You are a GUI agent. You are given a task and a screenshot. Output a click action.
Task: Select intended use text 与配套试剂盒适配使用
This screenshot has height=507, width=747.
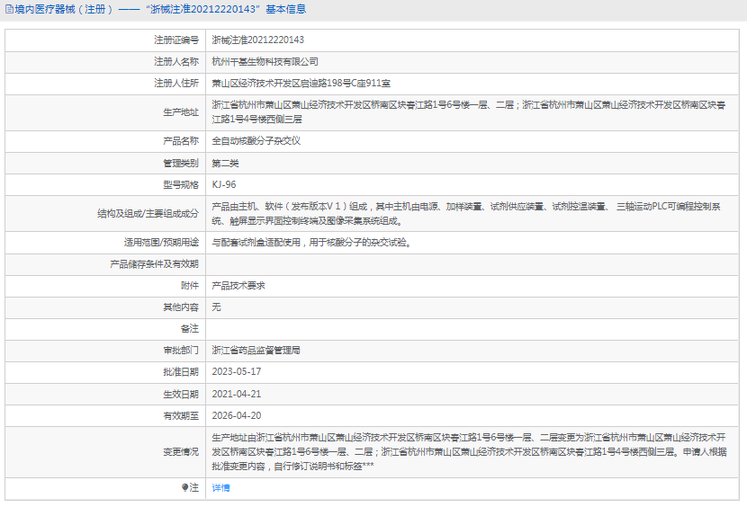(256, 243)
